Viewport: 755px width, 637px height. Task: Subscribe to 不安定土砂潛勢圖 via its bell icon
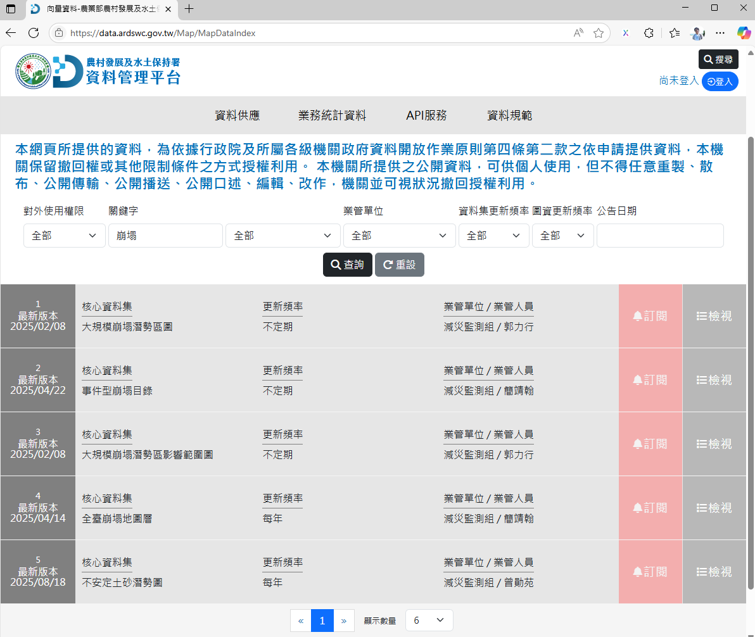point(650,571)
